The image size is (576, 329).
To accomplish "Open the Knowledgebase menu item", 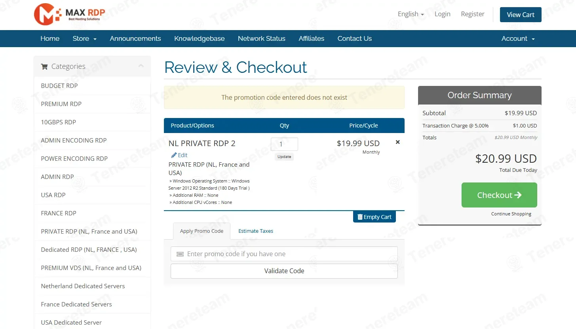I will point(199,38).
